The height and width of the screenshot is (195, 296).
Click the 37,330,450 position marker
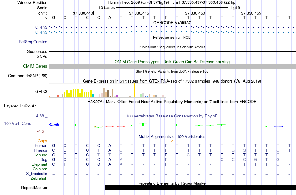(195, 13)
